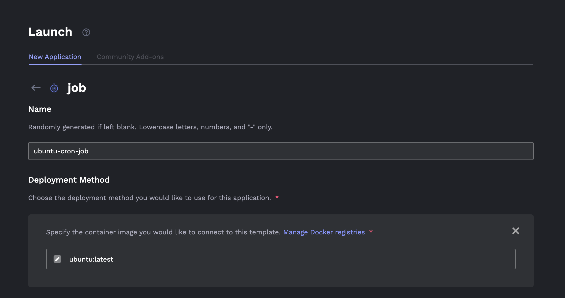Image resolution: width=565 pixels, height=298 pixels.
Task: Click the 'Specify the container image' text
Action: click(x=163, y=232)
